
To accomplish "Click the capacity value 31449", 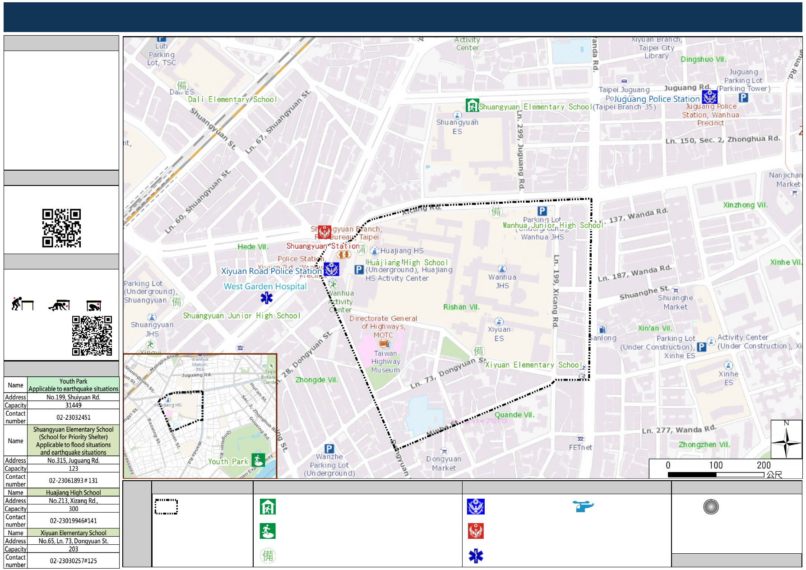I will tap(73, 405).
